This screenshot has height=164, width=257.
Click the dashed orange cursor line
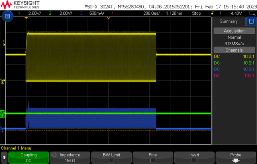pos(108,130)
